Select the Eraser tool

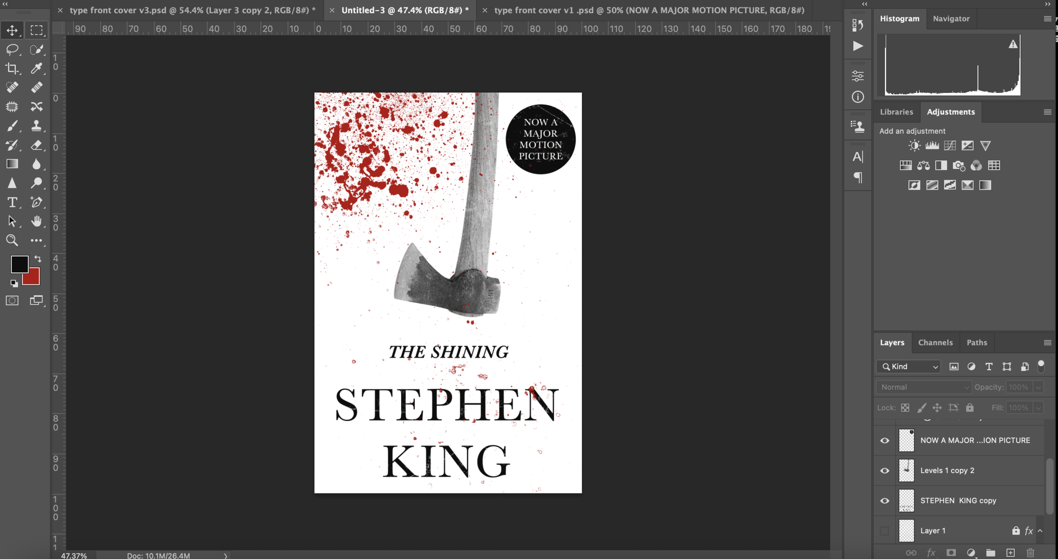36,145
